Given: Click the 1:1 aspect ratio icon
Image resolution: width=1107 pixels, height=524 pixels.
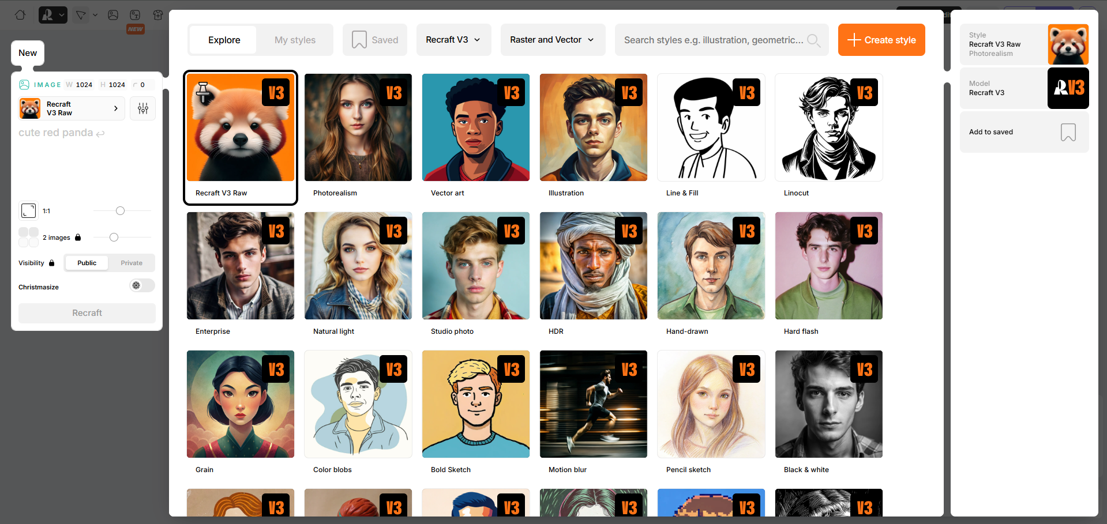Looking at the screenshot, I should (28, 211).
